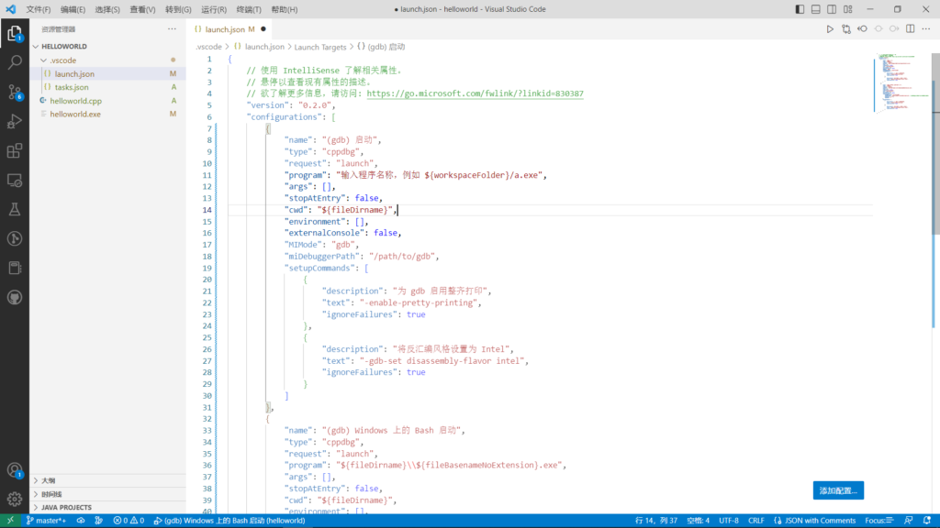Click the 添加配置... button
Screen dimensions: 940x528
click(837, 490)
